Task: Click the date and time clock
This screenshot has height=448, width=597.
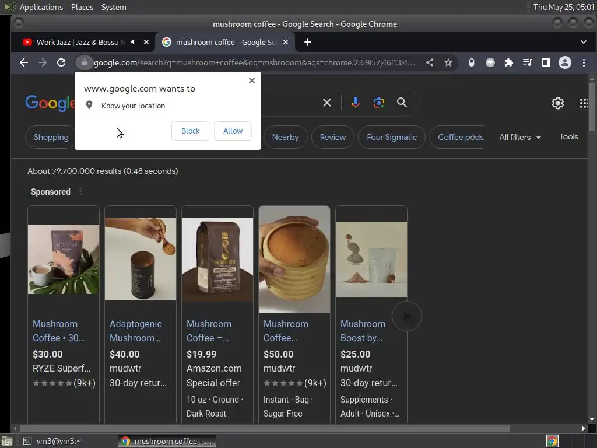Action: tap(564, 7)
